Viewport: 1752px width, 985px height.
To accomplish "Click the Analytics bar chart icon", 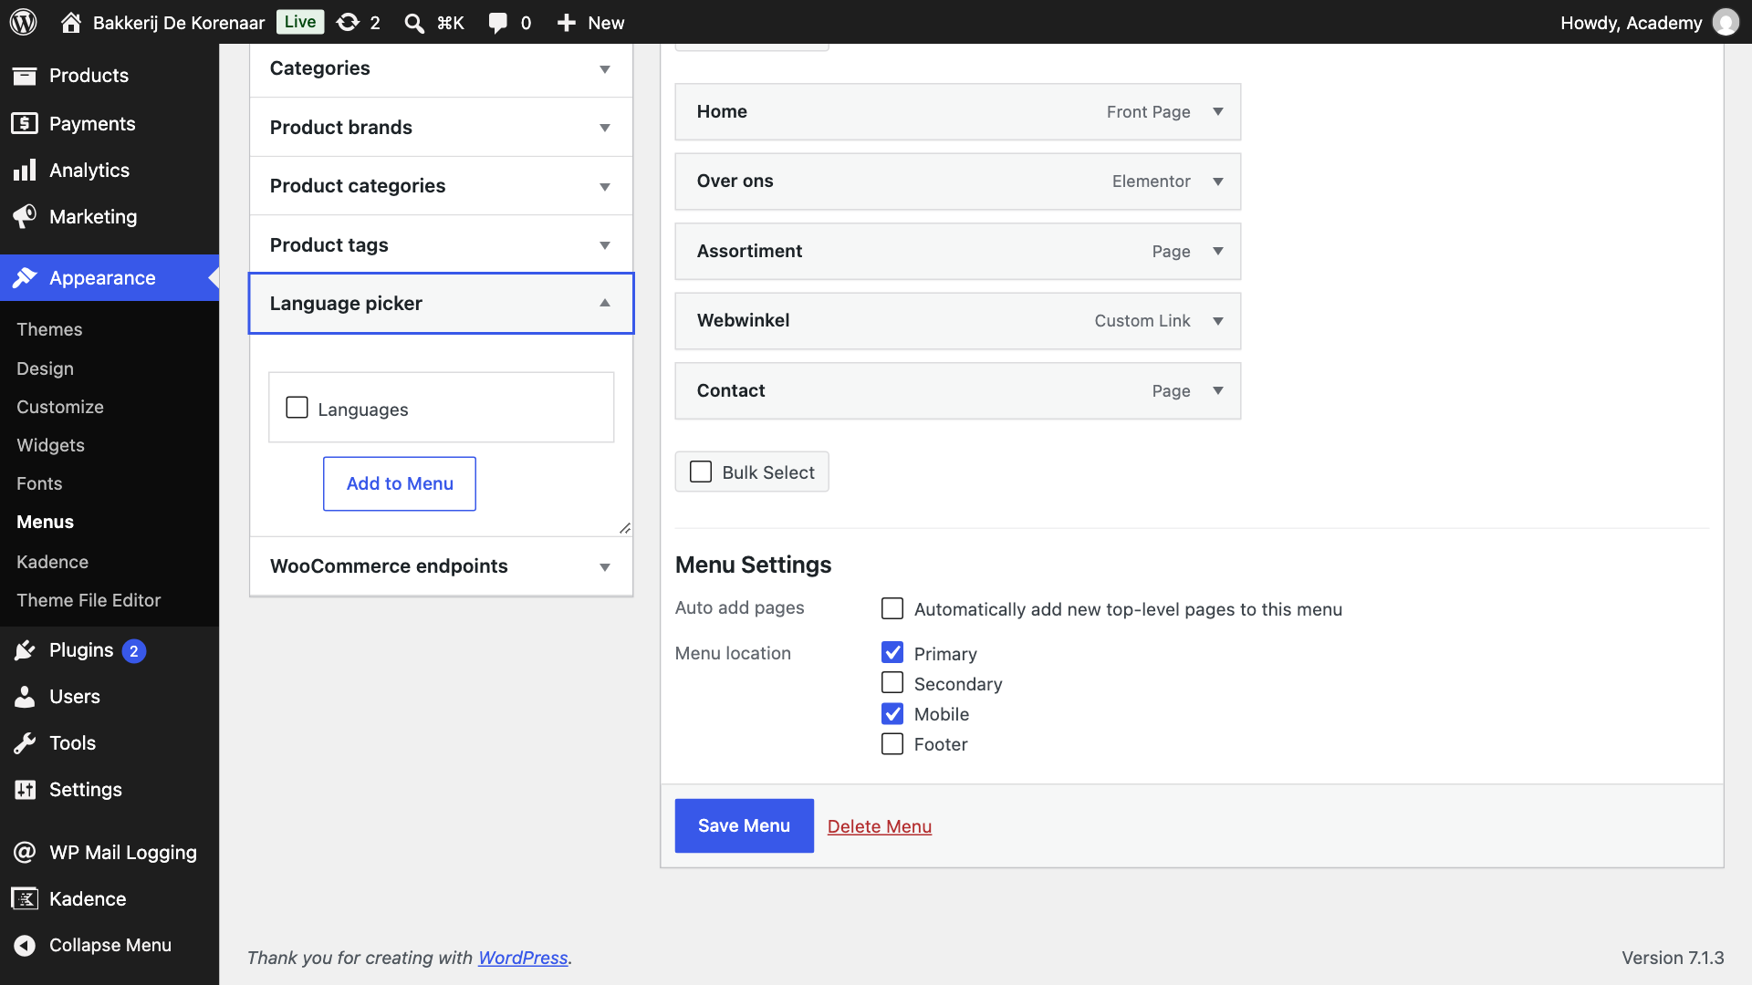I will 25,170.
